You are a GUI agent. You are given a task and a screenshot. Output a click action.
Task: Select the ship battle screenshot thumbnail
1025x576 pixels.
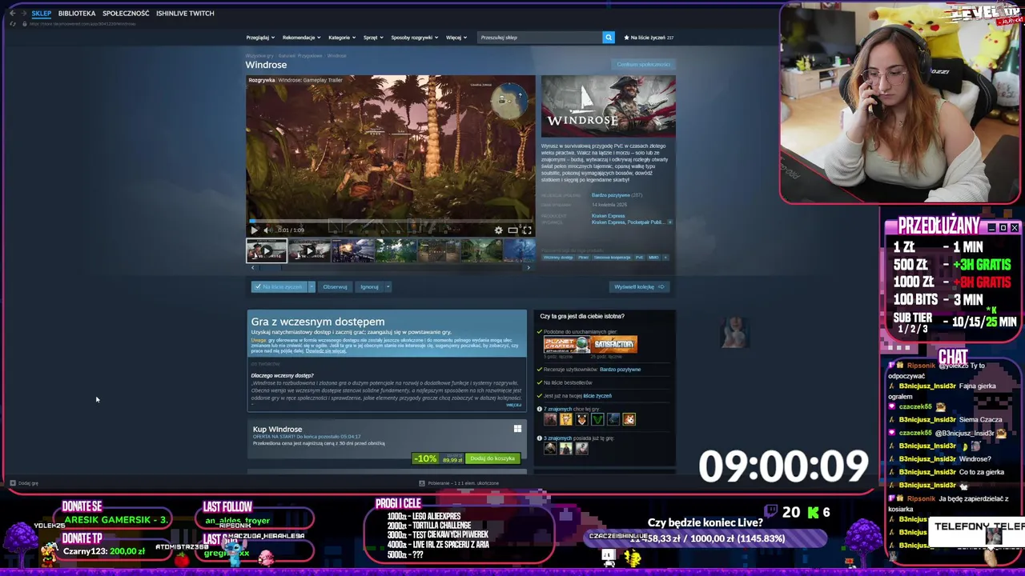pos(353,251)
